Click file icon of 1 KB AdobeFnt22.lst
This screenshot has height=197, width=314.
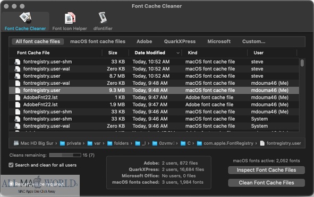pyautogui.click(x=18, y=97)
